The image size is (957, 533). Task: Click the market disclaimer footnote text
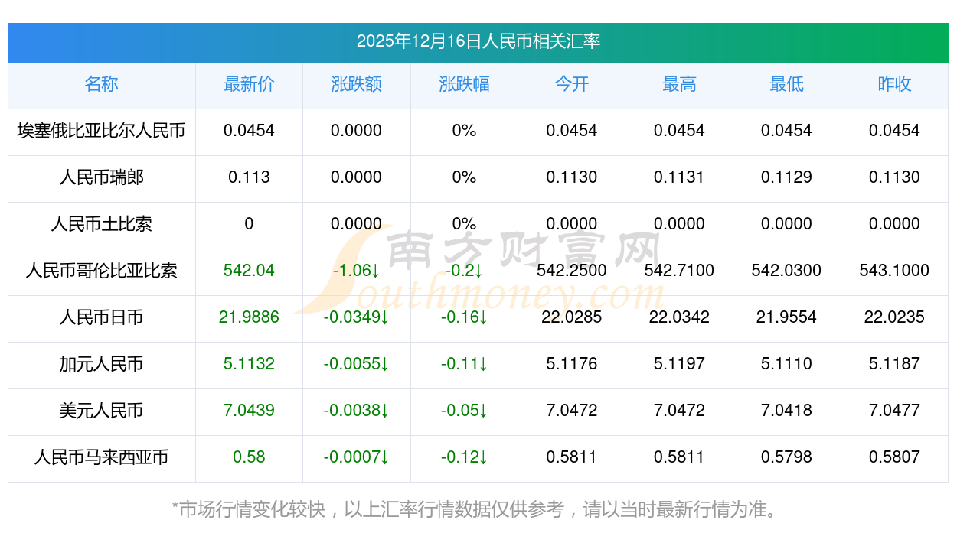pyautogui.click(x=478, y=509)
